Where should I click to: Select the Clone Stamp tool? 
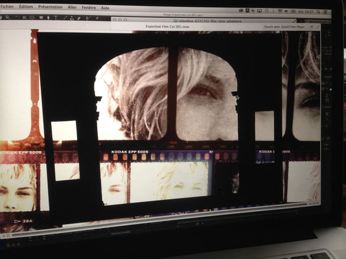tap(72, 18)
